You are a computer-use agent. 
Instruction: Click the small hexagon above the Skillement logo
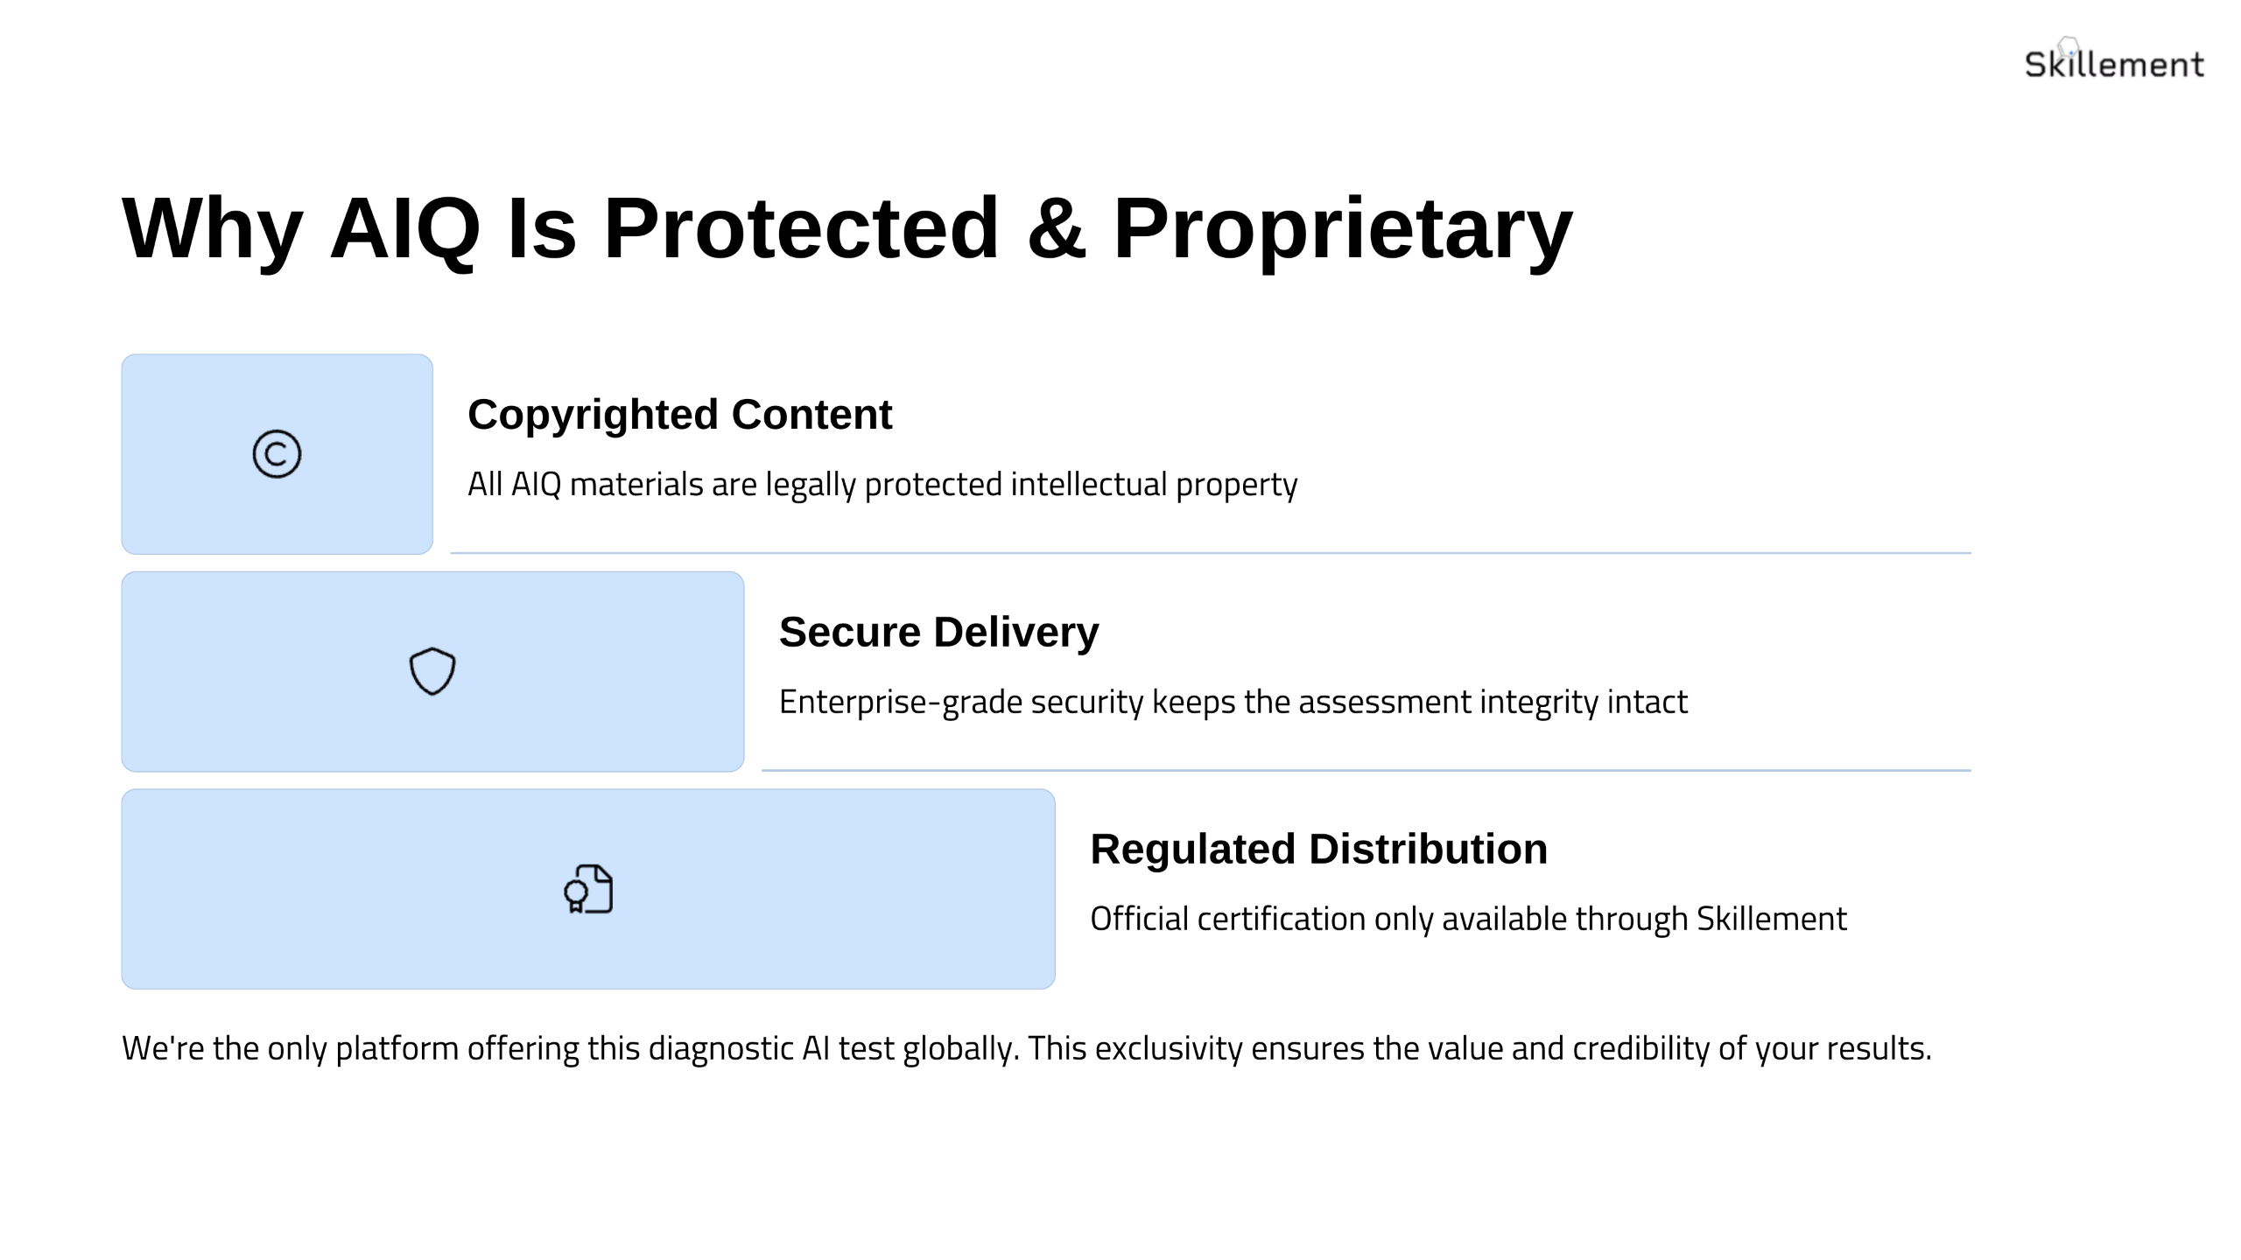pos(2069,45)
